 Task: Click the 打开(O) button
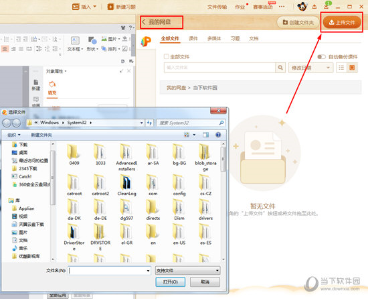pyautogui.click(x=171, y=282)
